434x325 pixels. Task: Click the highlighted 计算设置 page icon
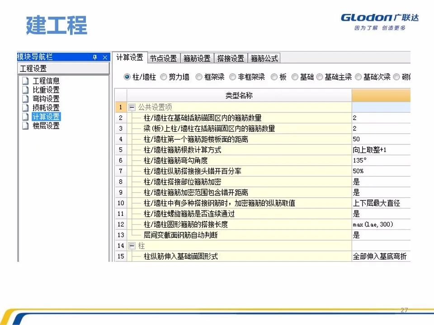(26, 116)
